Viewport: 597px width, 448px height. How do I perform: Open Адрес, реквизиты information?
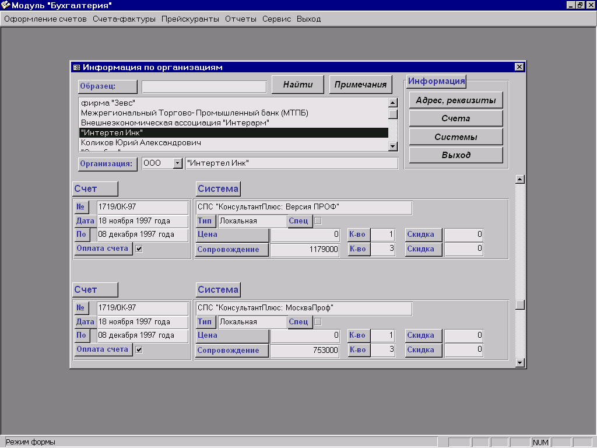[455, 100]
